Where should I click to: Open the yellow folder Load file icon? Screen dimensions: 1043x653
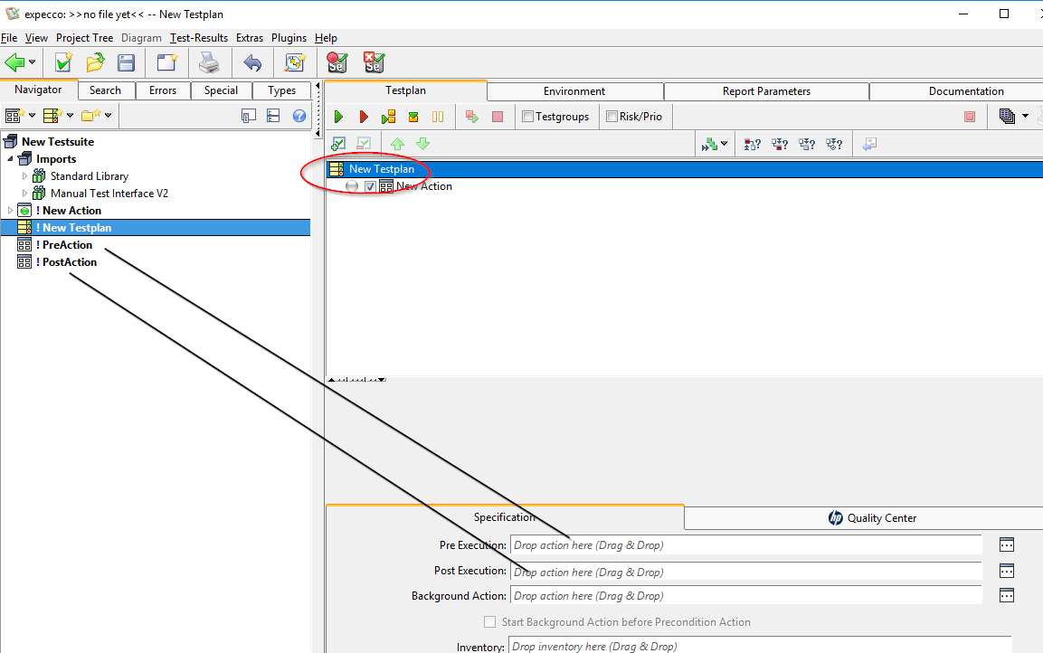click(95, 62)
